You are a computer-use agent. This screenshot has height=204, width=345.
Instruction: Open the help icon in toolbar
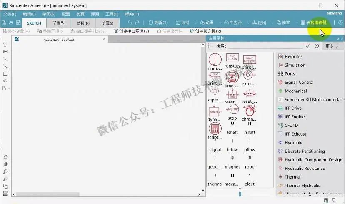coord(340,23)
